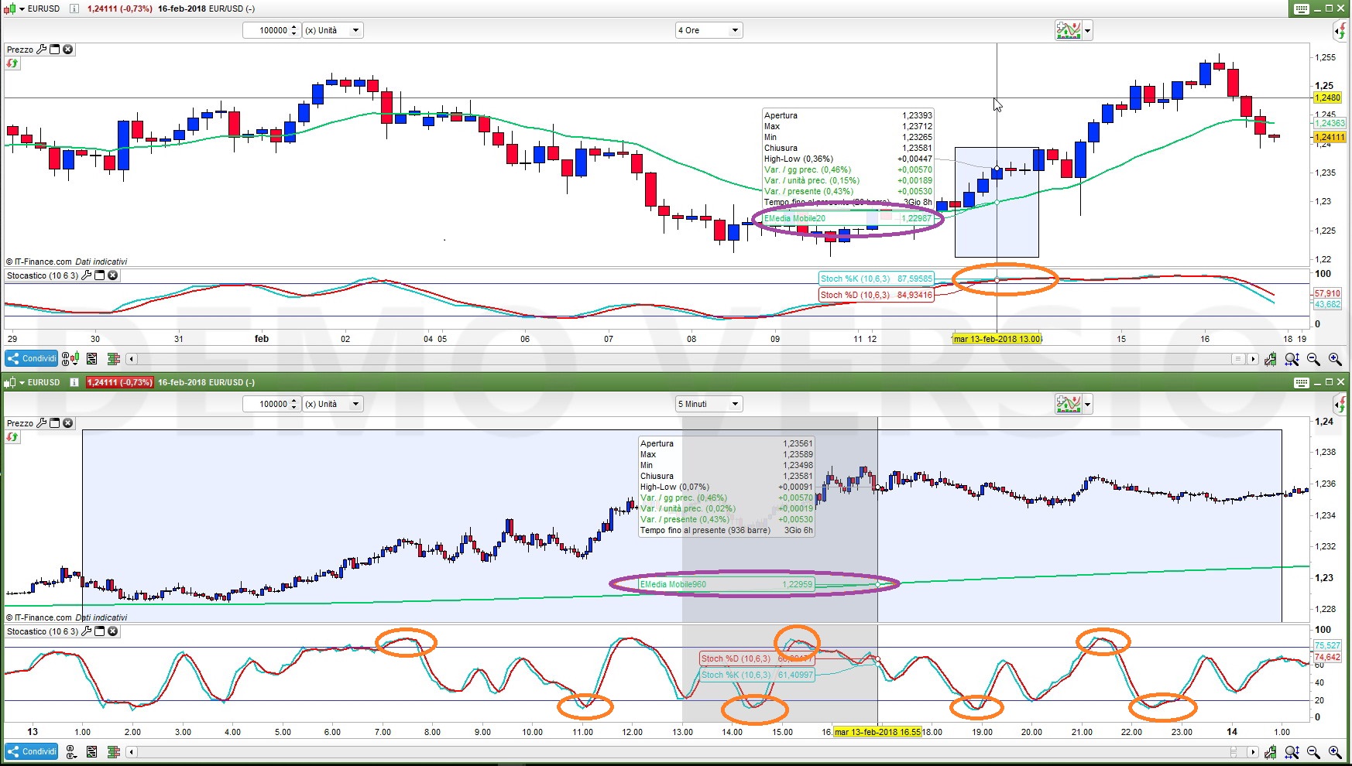This screenshot has width=1352, height=766.
Task: Expand indicator menu arrow in 5 Minuti window
Action: coord(1088,405)
